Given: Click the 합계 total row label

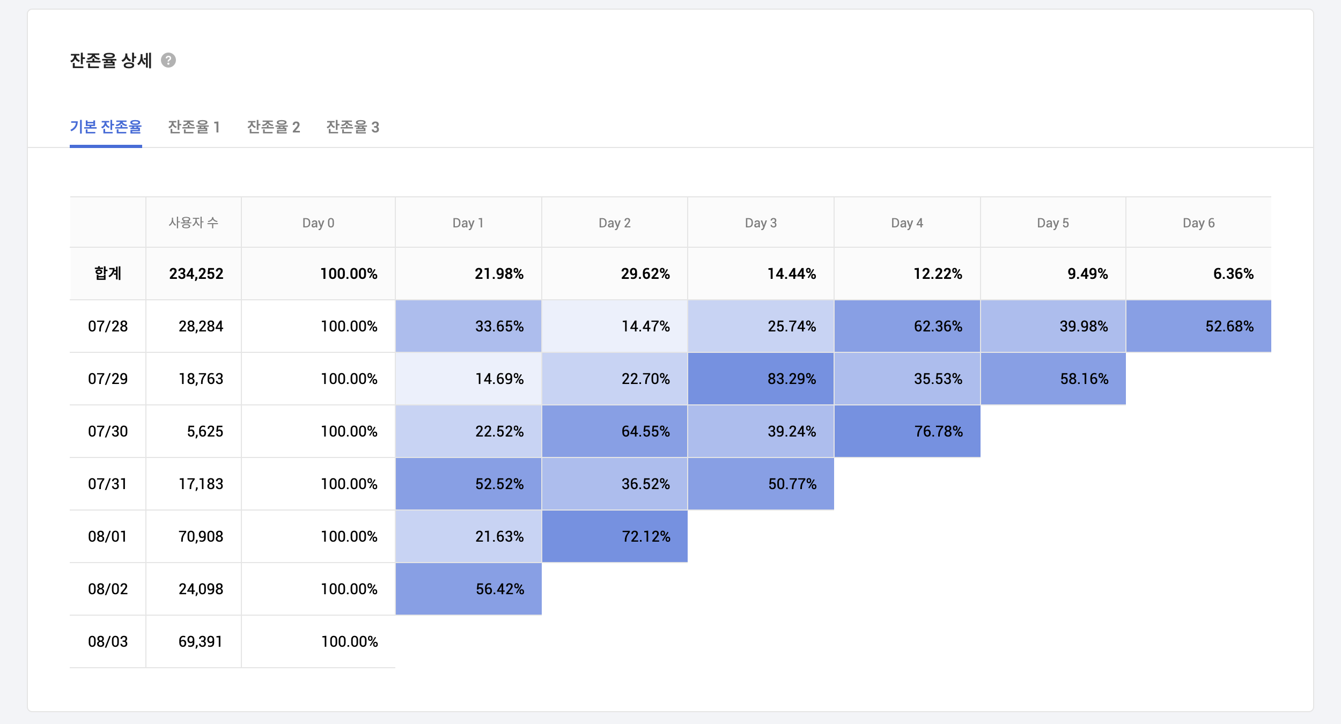Looking at the screenshot, I should click(108, 274).
